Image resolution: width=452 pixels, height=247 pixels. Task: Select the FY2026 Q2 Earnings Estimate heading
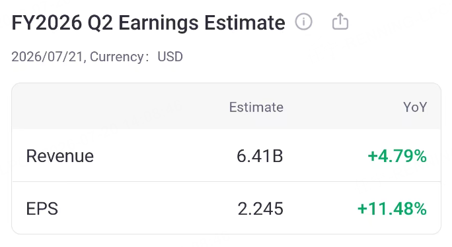pos(148,22)
